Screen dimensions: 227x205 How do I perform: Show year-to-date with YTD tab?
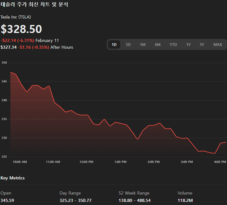click(173, 44)
